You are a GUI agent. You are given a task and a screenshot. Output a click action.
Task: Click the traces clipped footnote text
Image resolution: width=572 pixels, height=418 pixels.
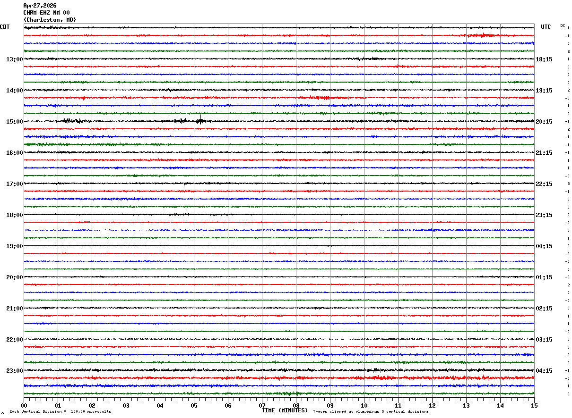point(371,411)
